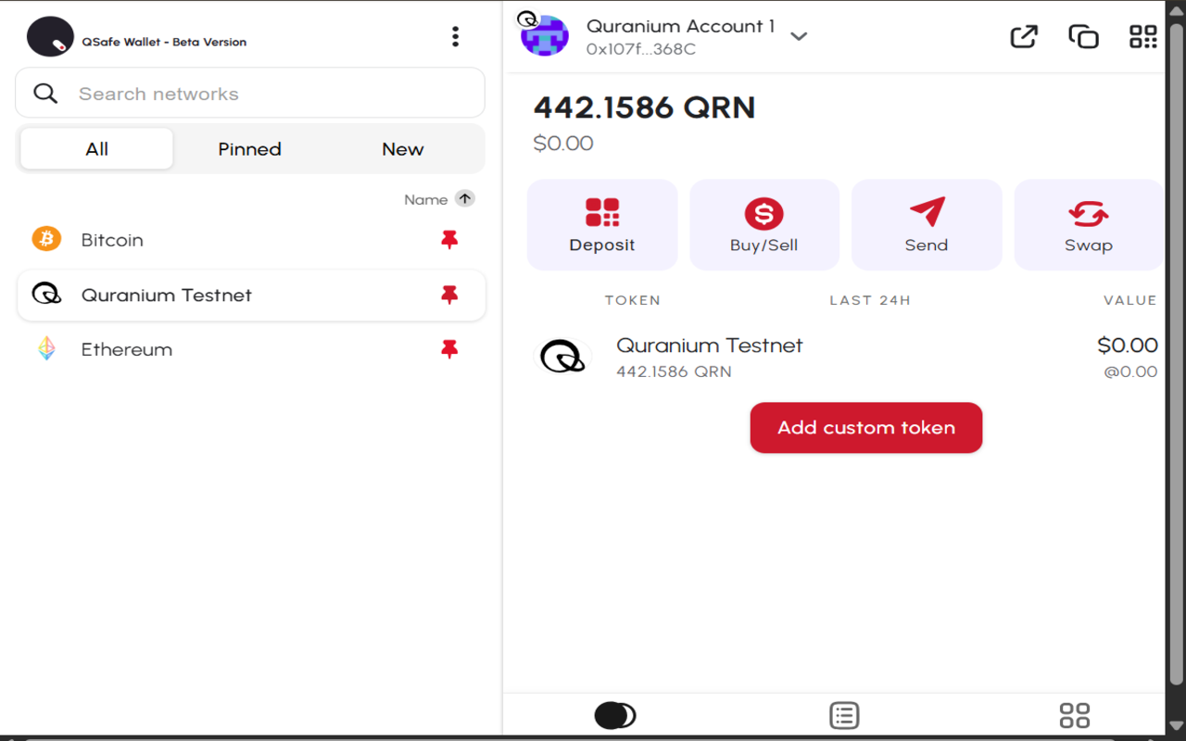
Task: Switch to the New tab
Action: coord(402,148)
